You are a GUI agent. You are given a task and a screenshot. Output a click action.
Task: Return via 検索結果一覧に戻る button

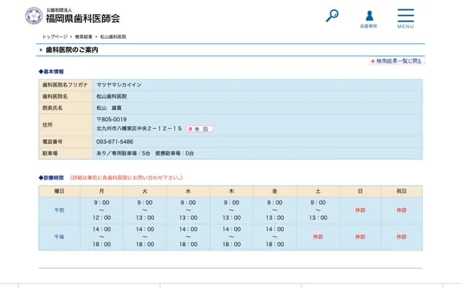397,61
